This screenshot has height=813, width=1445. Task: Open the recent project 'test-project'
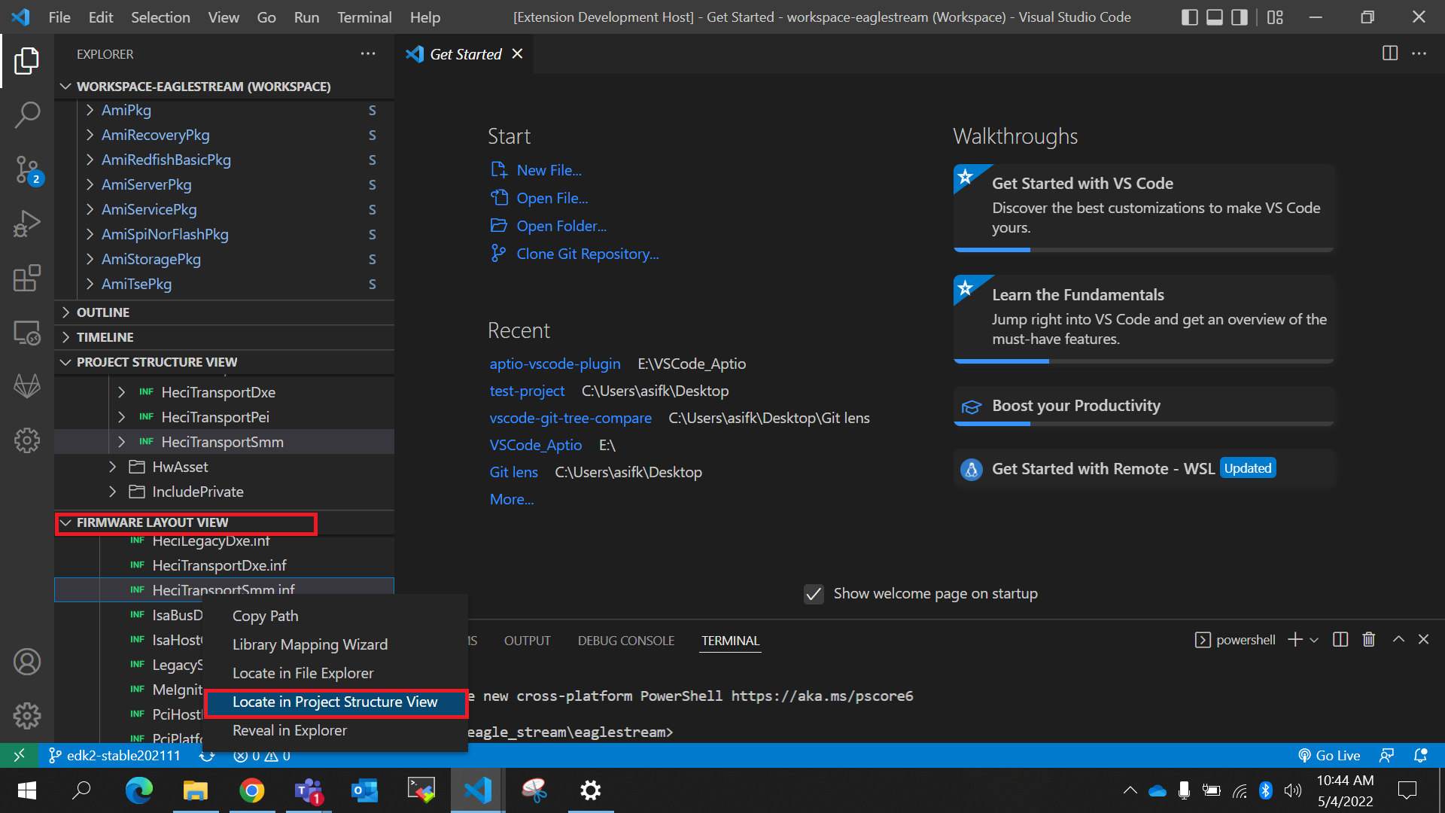pos(527,391)
